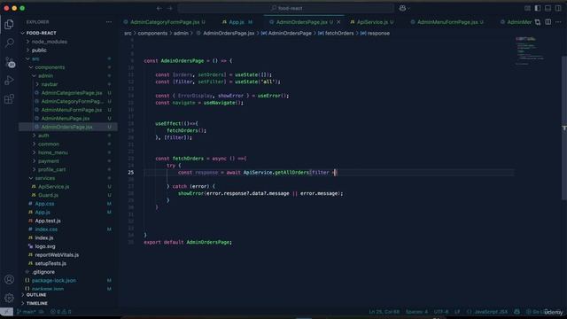
Task: Open Explorer panel more actions ellipsis
Action: [109, 22]
